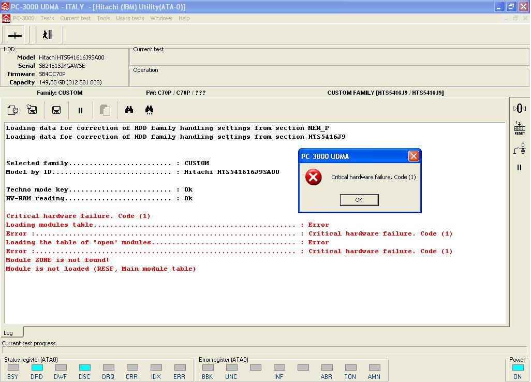Image resolution: width=531 pixels, height=382 pixels.
Task: Click the DRD status indicator
Action: [37, 368]
